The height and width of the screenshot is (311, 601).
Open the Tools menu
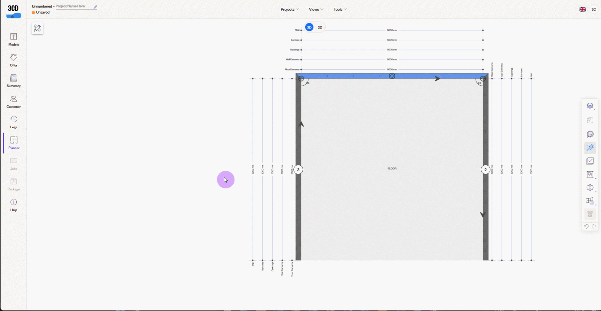pos(340,9)
